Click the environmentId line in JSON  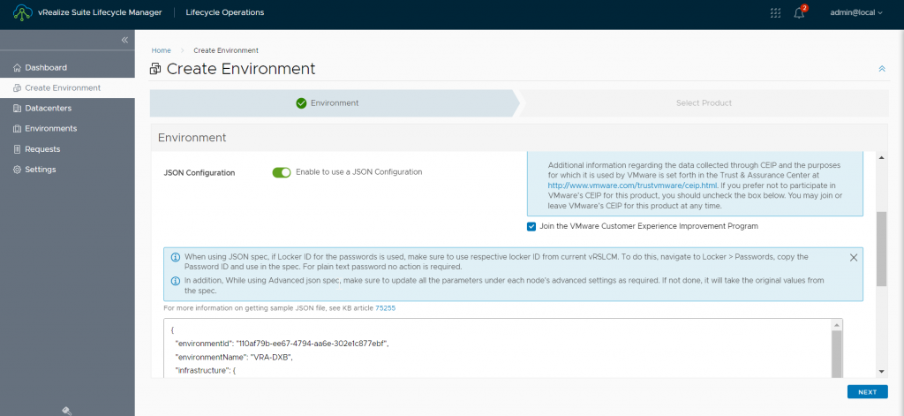(x=282, y=344)
